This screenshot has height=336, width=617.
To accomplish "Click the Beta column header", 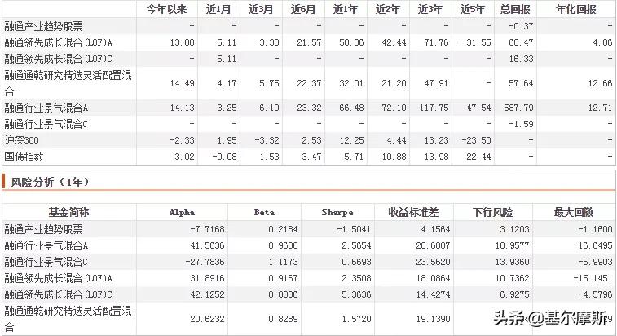I will [x=264, y=212].
